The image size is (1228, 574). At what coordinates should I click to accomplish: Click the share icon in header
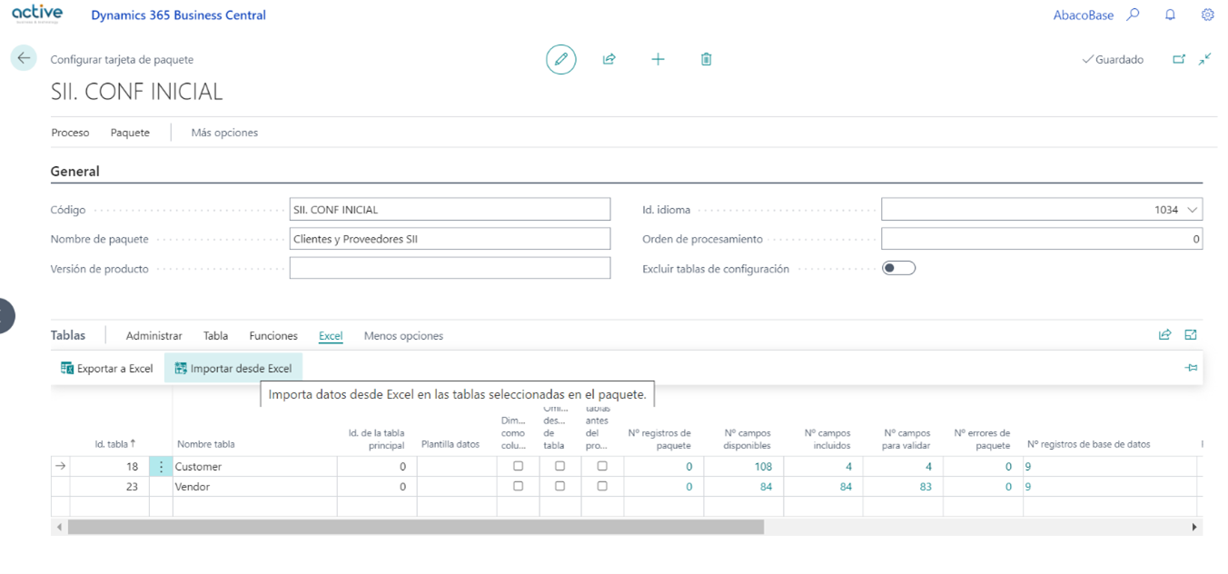[609, 59]
